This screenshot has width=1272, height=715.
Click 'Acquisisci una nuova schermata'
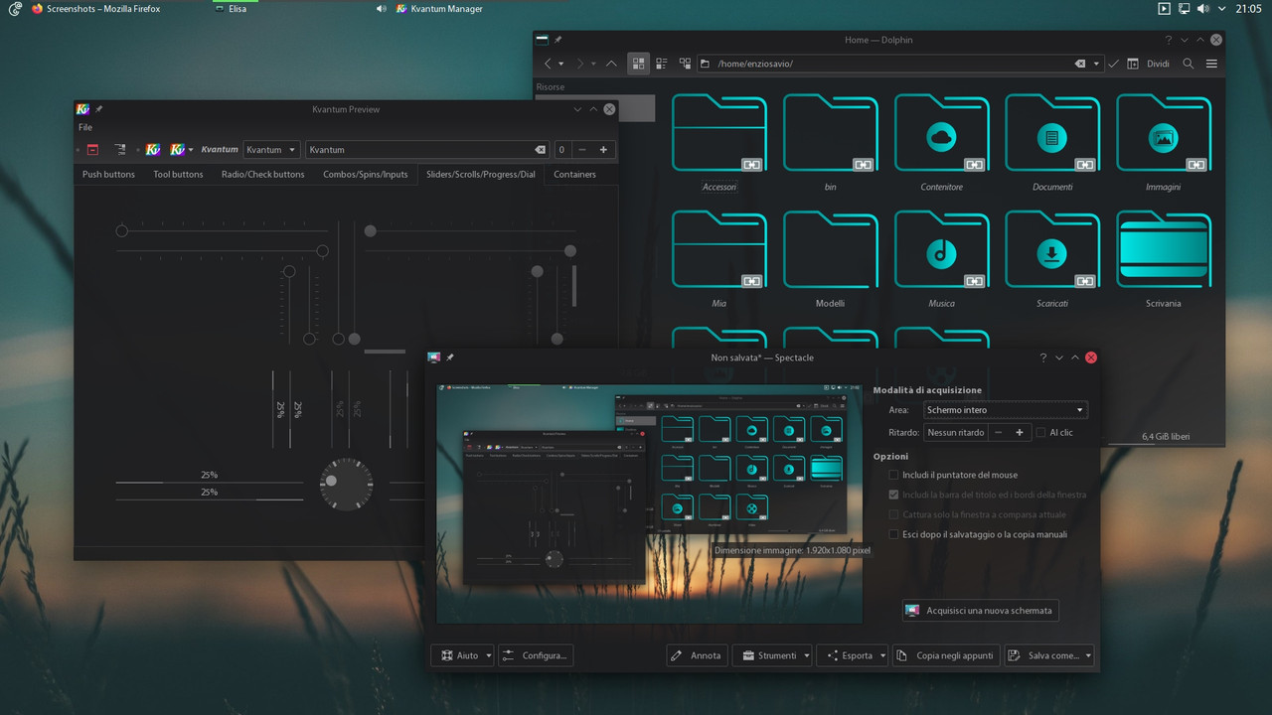(980, 610)
